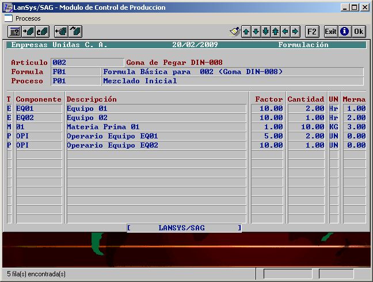The image size is (373, 282).
Task: Click the Componente column header
Action: click(39, 99)
